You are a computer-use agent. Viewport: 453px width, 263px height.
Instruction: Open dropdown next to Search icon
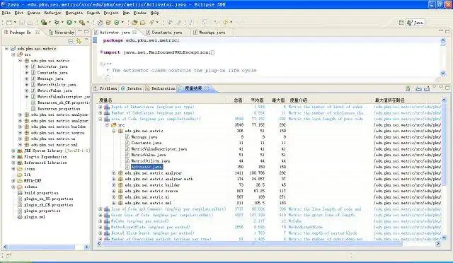click(x=157, y=22)
